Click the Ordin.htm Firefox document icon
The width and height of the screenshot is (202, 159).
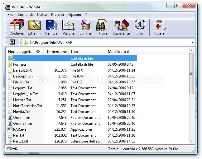click(10, 117)
